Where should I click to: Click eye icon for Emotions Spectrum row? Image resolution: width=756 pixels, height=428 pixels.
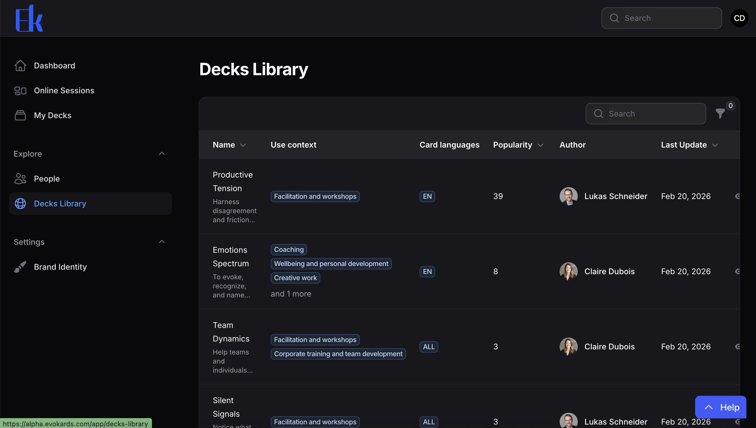pos(737,271)
